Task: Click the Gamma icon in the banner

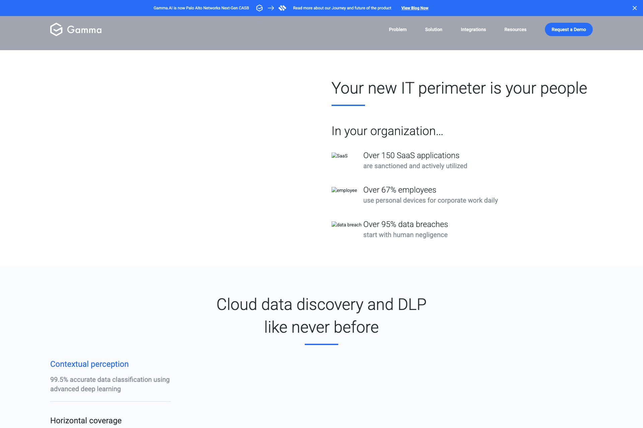Action: pyautogui.click(x=259, y=8)
